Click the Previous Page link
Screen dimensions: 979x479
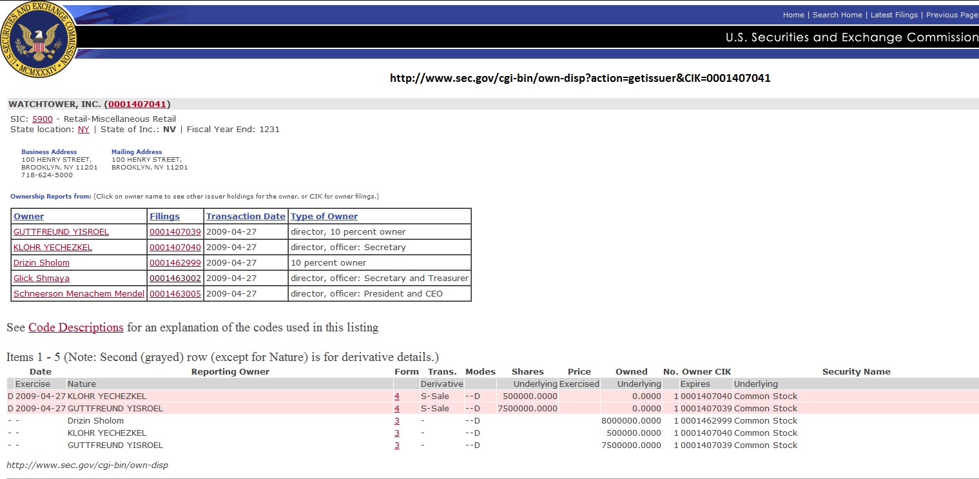pos(951,15)
